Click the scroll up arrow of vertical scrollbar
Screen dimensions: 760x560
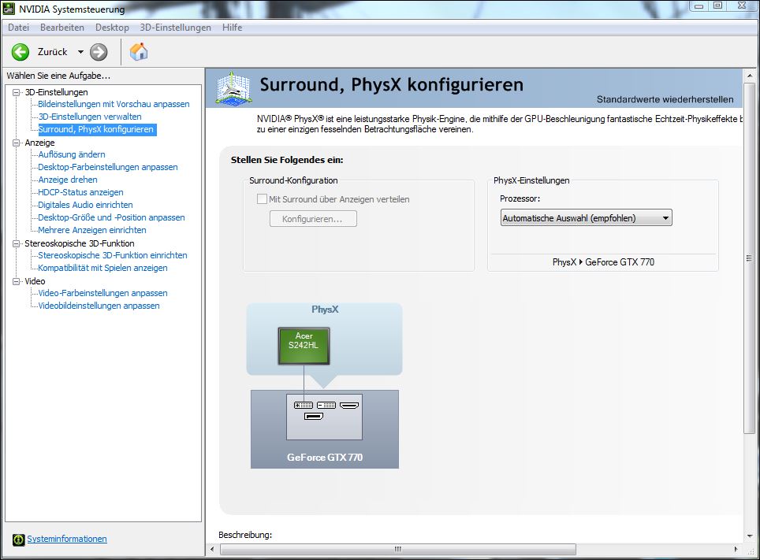point(749,76)
